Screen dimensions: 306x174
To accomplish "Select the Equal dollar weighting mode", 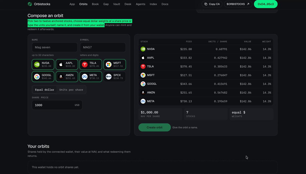I will click(x=45, y=90).
